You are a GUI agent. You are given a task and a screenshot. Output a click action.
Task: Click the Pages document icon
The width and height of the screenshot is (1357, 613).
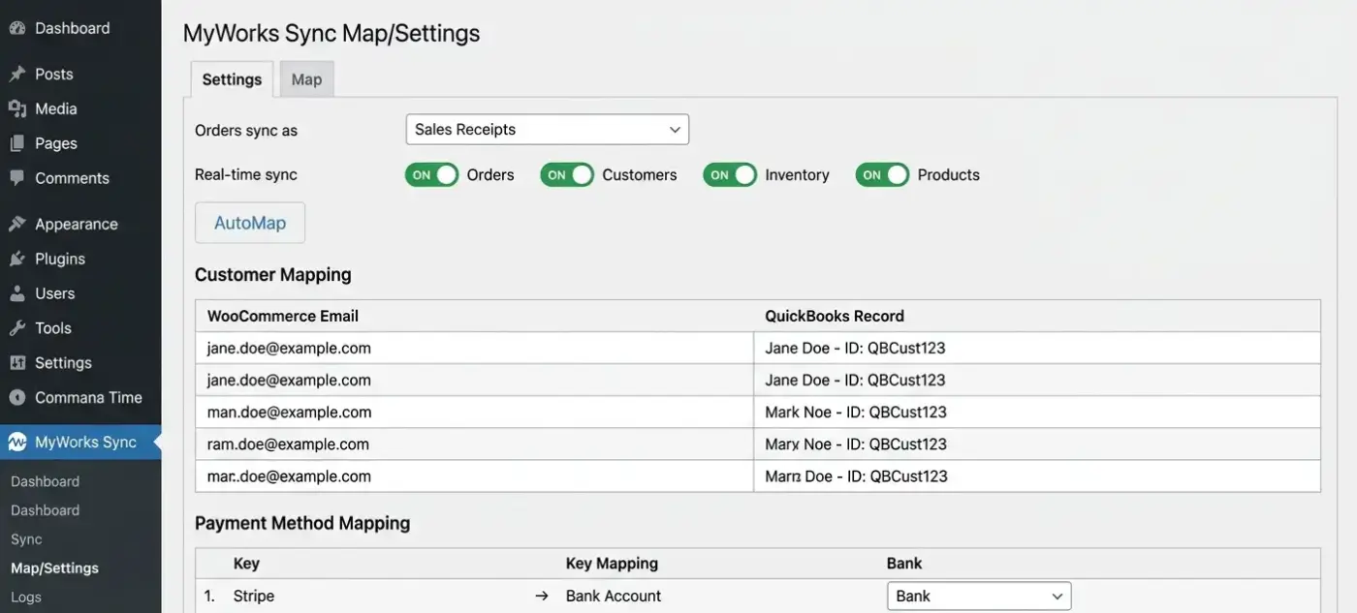16,143
